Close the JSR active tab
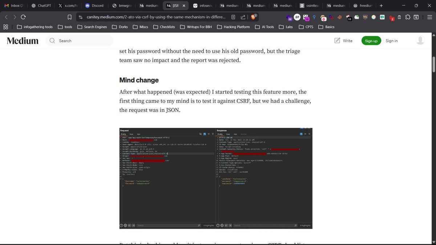The width and height of the screenshot is (436, 245). (184, 6)
